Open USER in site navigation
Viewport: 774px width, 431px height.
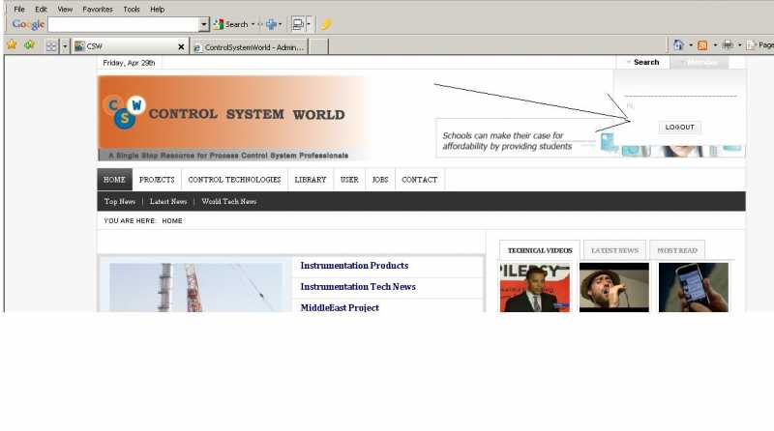click(x=349, y=180)
